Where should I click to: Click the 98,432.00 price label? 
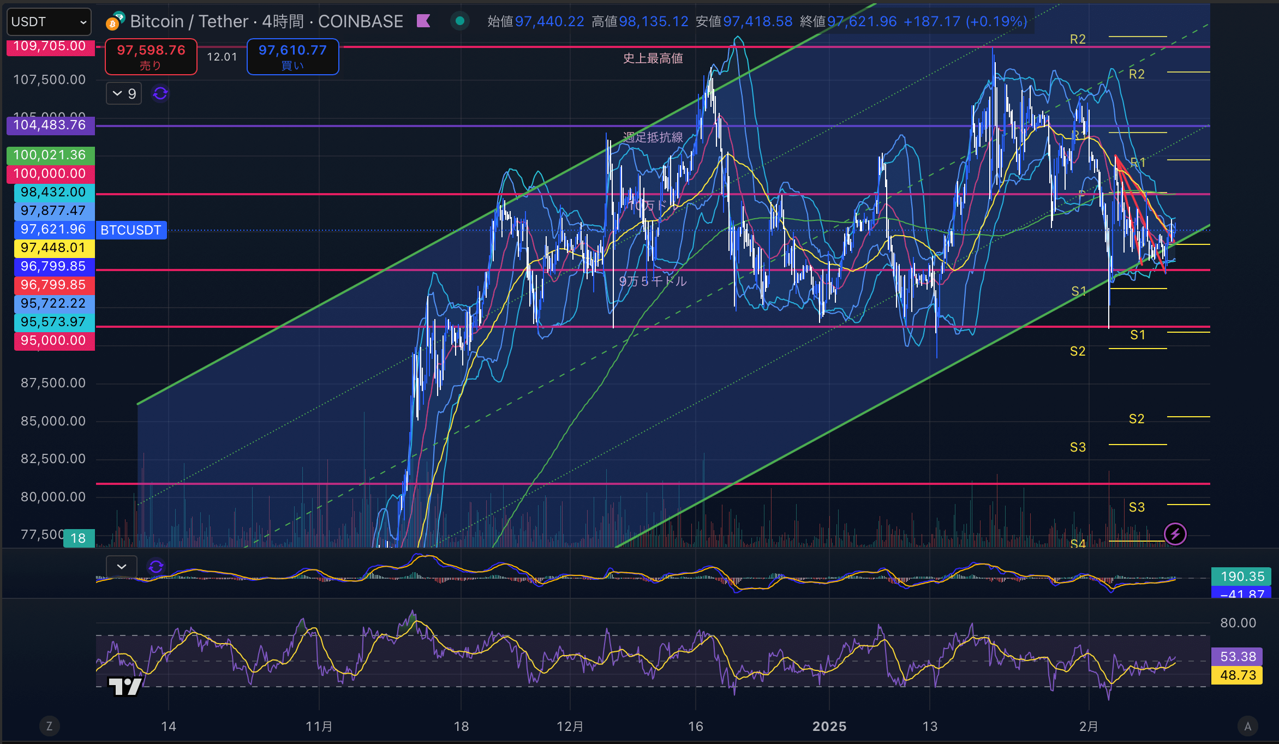coord(53,192)
